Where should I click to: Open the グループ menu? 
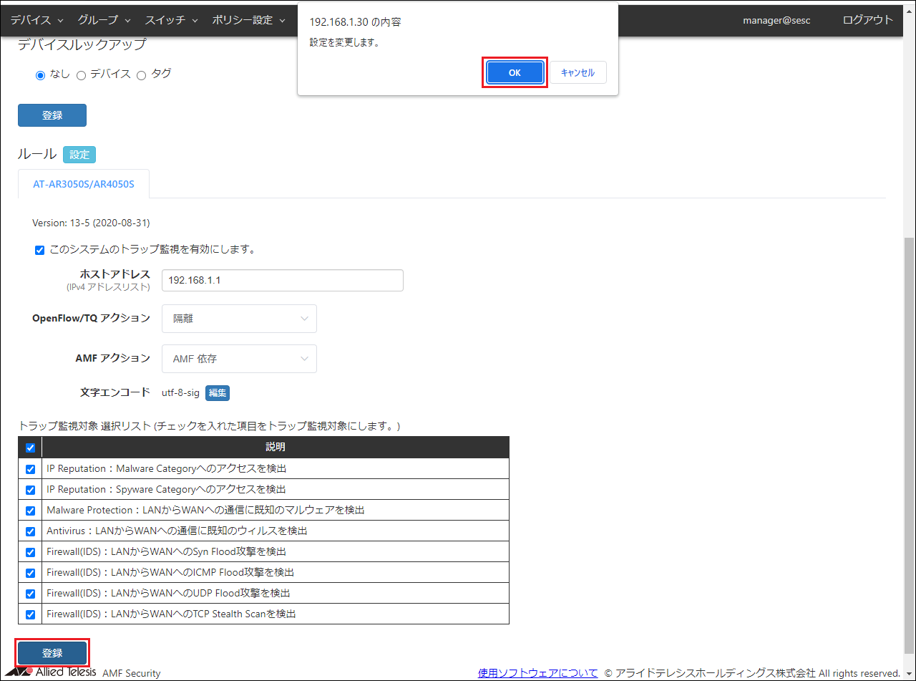[104, 20]
